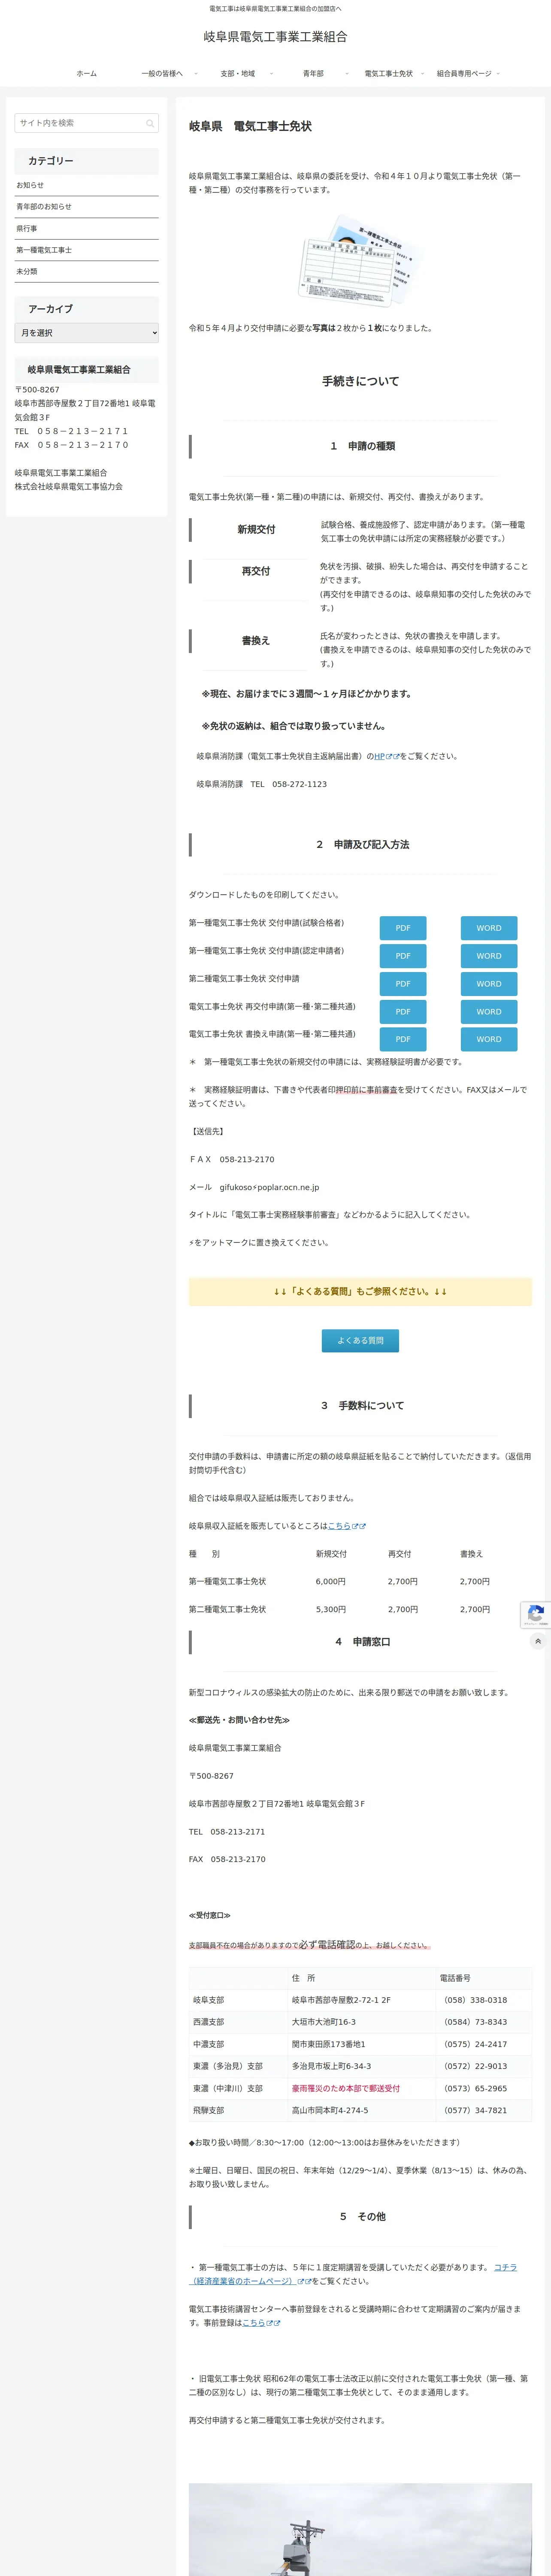Click the electrician license card image
The height and width of the screenshot is (2576, 551).
(x=360, y=260)
